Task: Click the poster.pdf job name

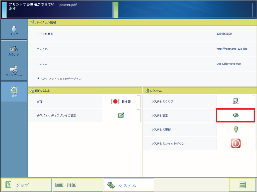Action: pos(68,5)
